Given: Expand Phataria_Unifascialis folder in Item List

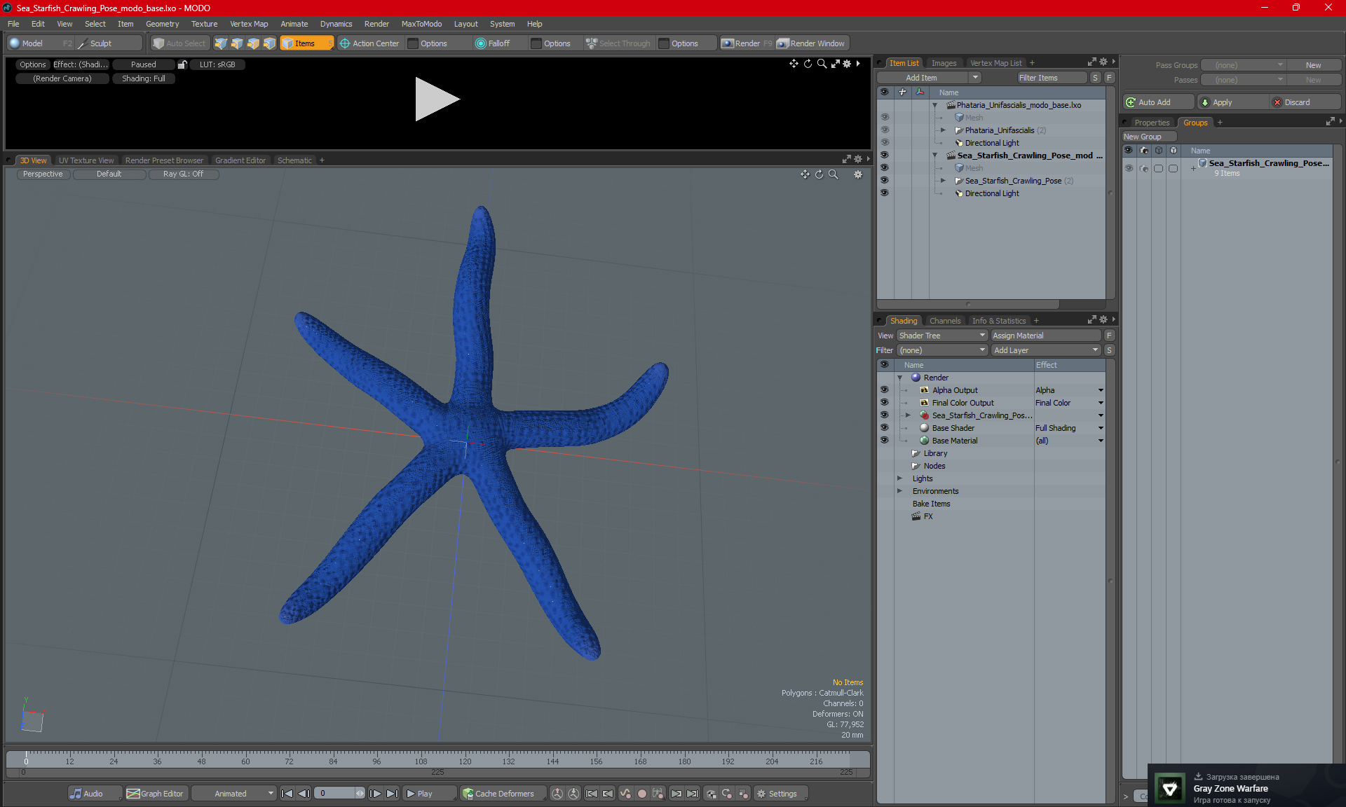Looking at the screenshot, I should (x=943, y=130).
